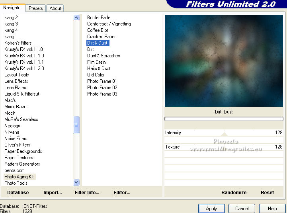Select the Neology category
The width and height of the screenshot is (287, 213).
12,126
